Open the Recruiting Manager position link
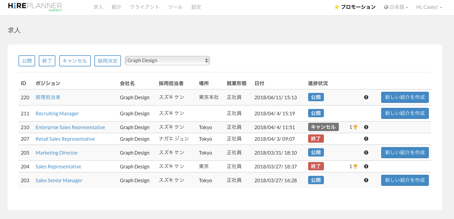The width and height of the screenshot is (454, 219). [x=57, y=114]
